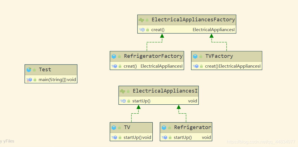The height and width of the screenshot is (147, 298).
Task: Click void return type in TV node
Action: [147, 137]
